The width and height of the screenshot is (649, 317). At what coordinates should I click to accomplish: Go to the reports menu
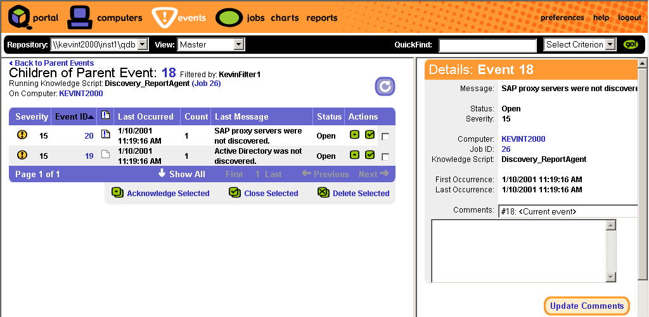click(322, 18)
